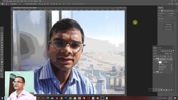This screenshot has height=100, width=178.
Task: Open the Search icon at top right
Action: [169, 4]
